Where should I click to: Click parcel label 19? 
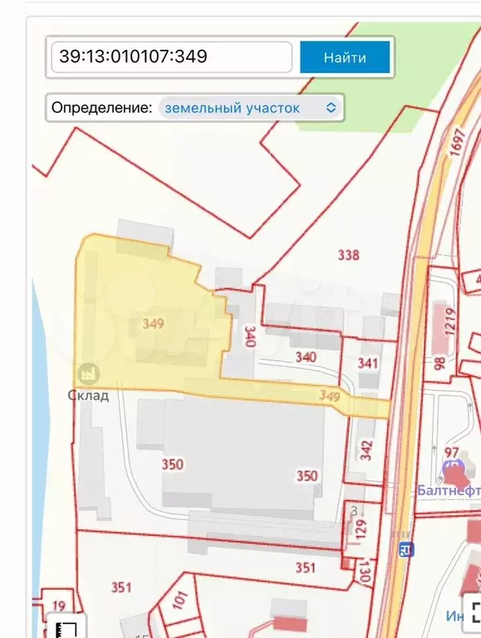point(59,606)
